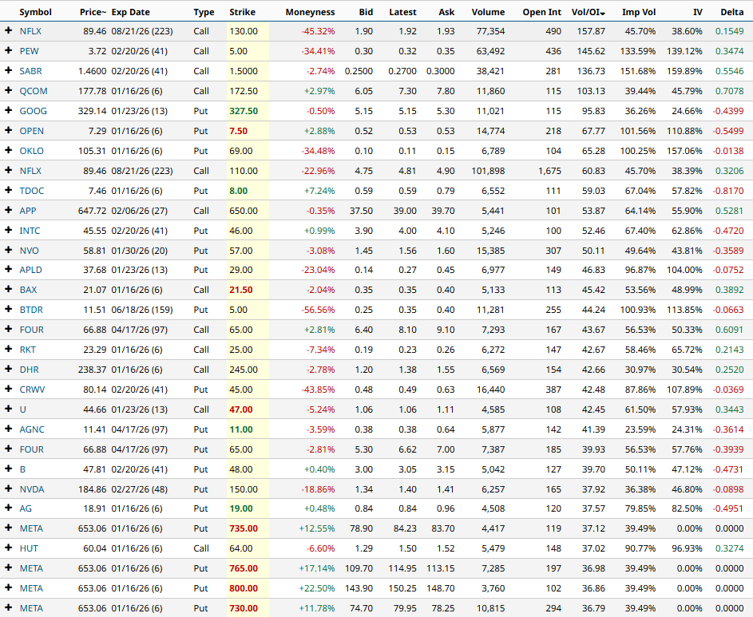Screen dimensions: 753x617
Task: Open the TDOC symbol link
Action: tap(32, 191)
